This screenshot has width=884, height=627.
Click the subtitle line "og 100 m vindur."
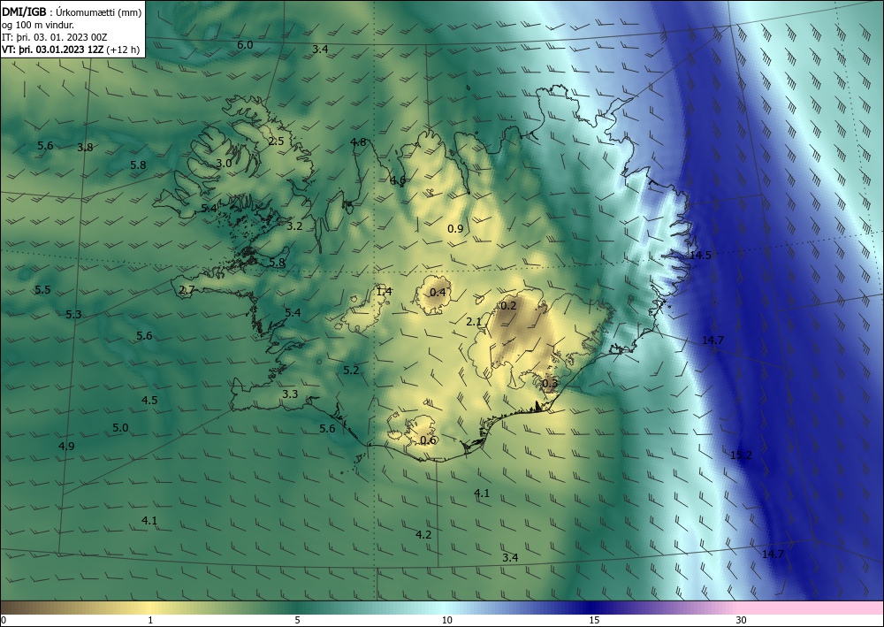coord(38,25)
